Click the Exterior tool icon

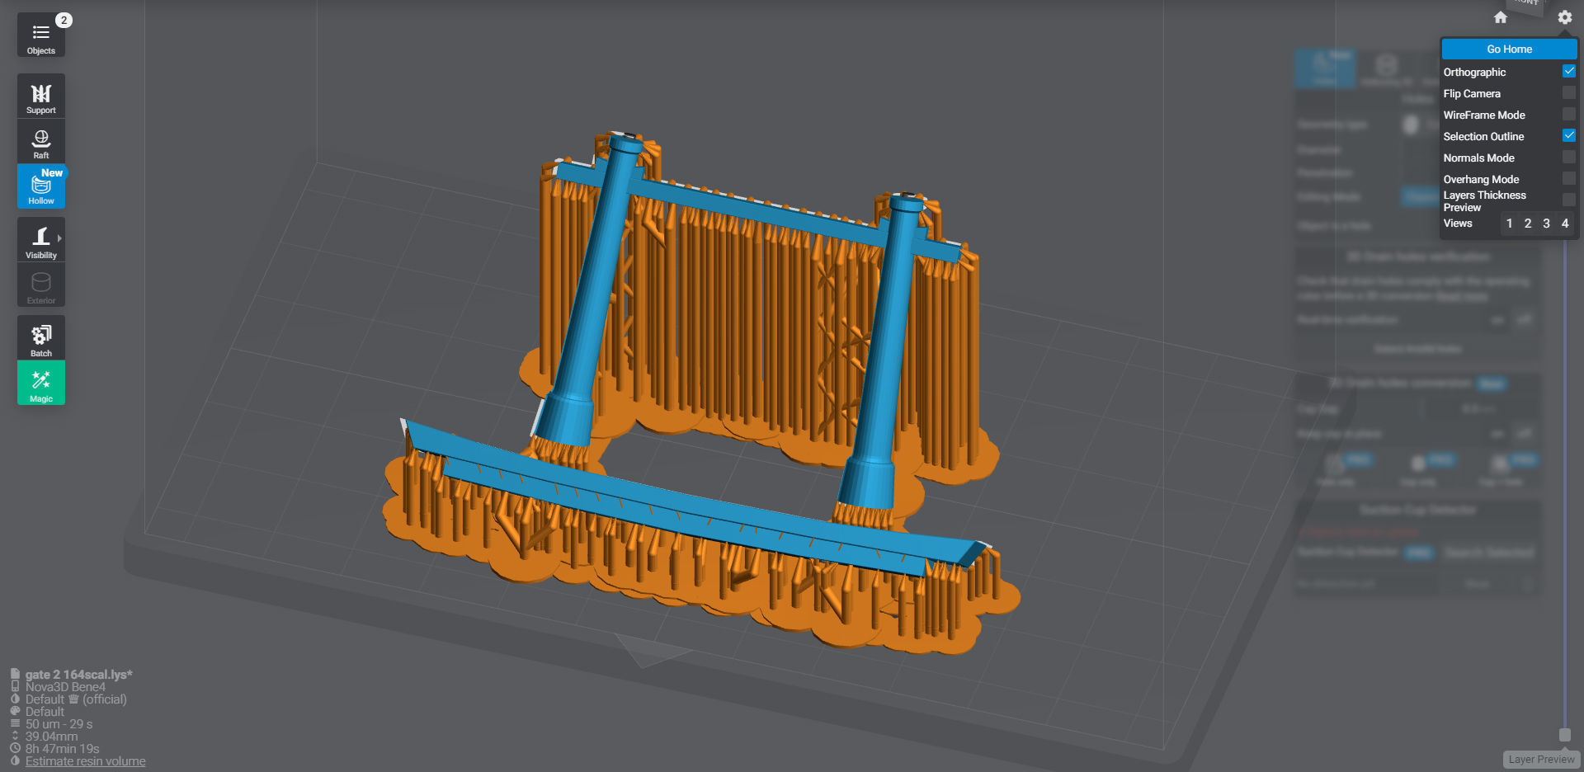coord(40,285)
